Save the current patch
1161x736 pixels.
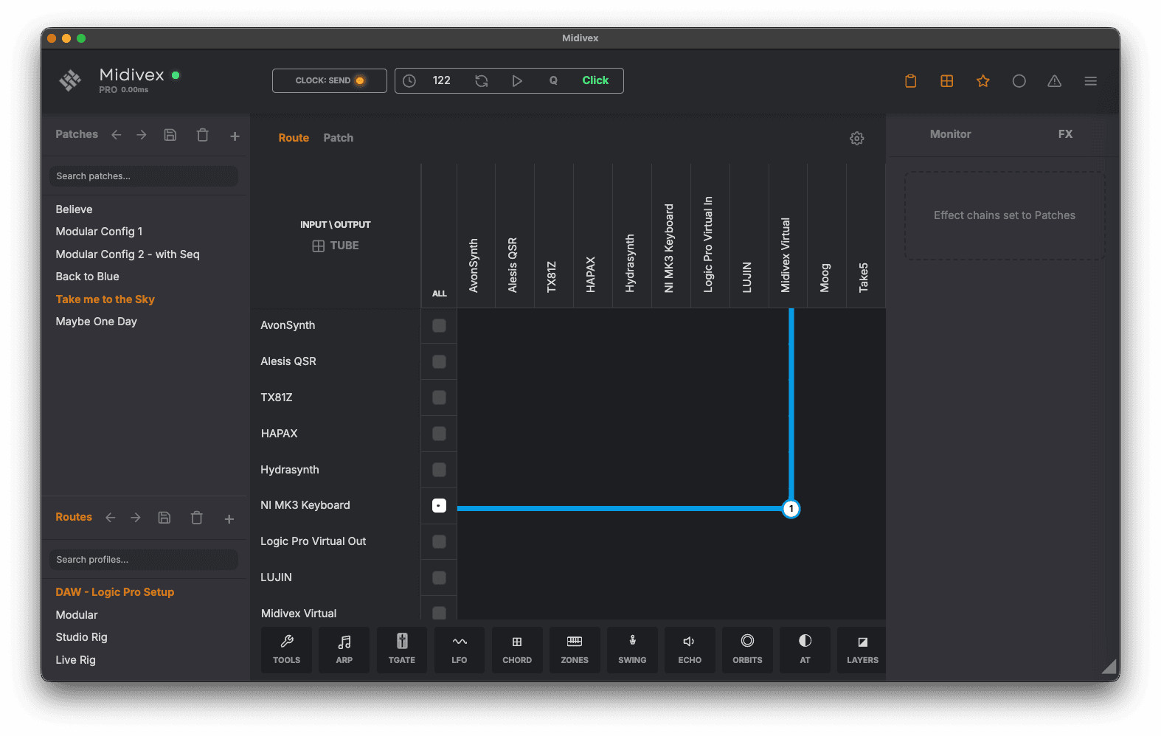(170, 135)
